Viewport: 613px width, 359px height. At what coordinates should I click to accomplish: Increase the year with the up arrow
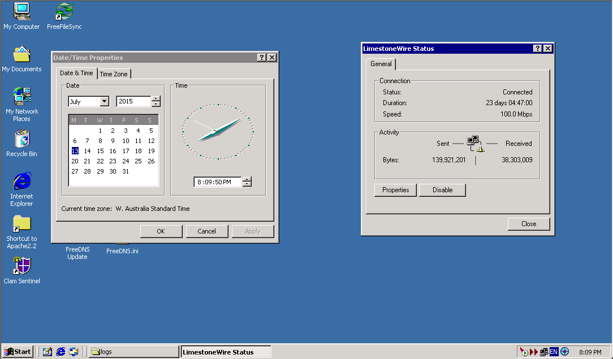pos(156,99)
